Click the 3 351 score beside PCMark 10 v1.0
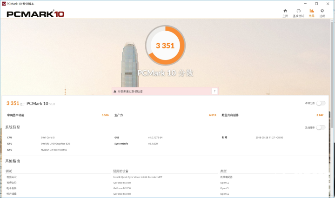Viewport: 335px width, 198px height. tap(13, 103)
